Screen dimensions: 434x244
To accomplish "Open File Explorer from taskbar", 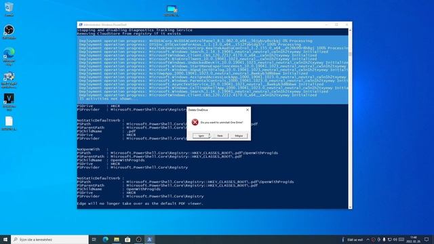I will [x=117, y=239].
